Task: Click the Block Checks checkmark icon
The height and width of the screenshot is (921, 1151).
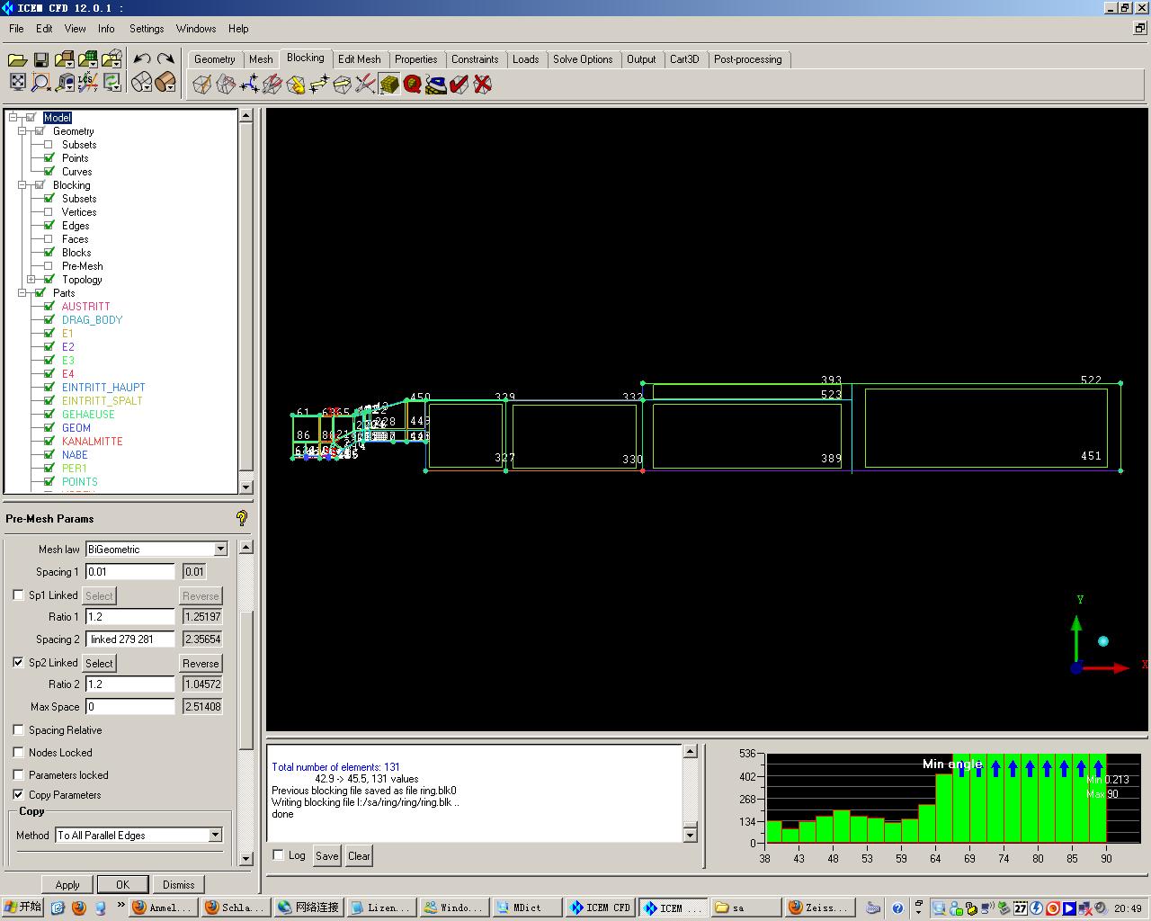Action: tap(460, 85)
